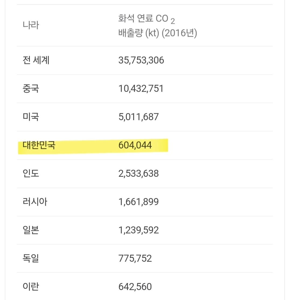Select the 미국 country cell
The image size is (290, 300).
[x=31, y=117]
